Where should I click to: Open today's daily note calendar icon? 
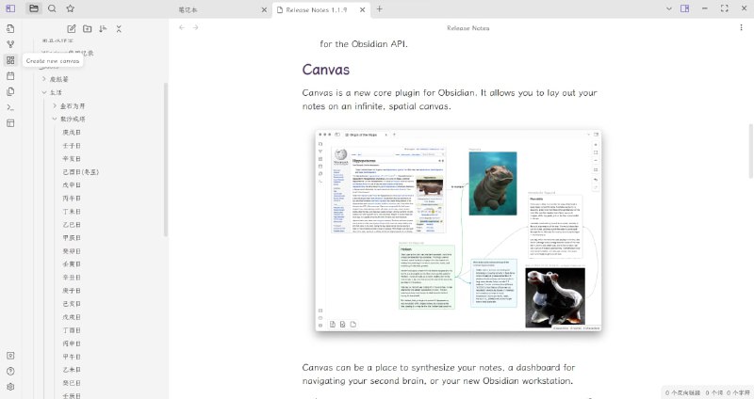click(x=10, y=76)
